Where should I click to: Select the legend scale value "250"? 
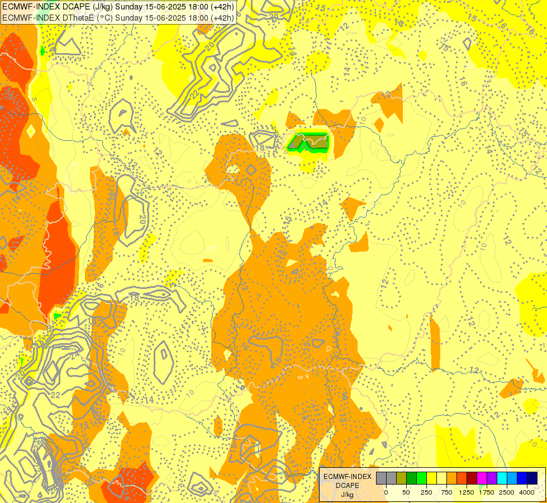[x=426, y=492]
